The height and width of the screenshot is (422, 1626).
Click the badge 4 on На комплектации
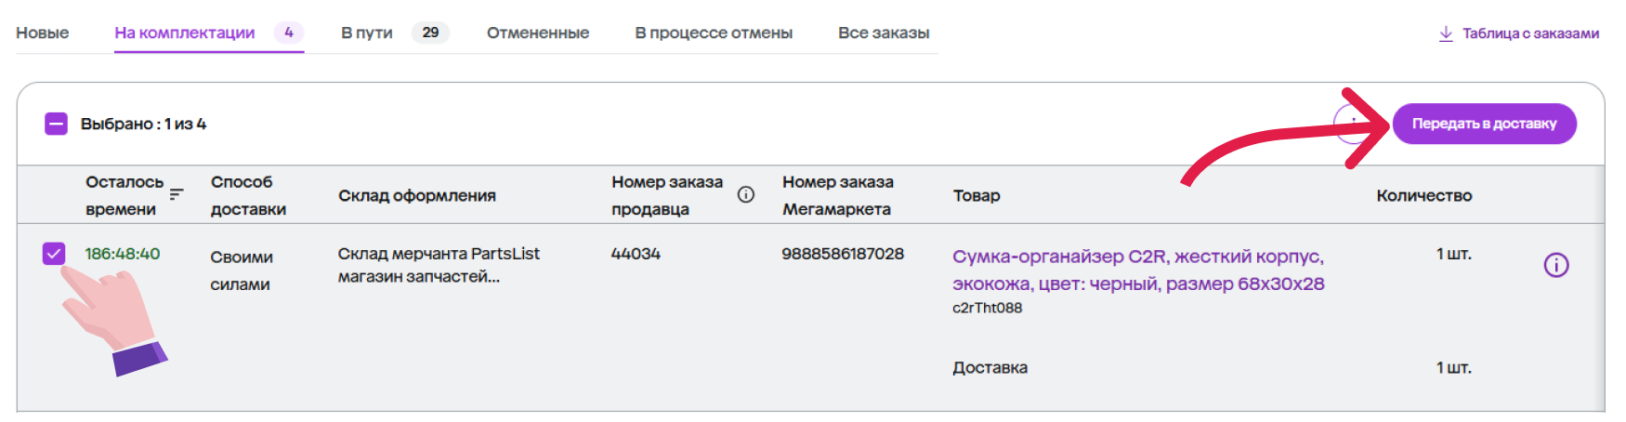point(289,33)
